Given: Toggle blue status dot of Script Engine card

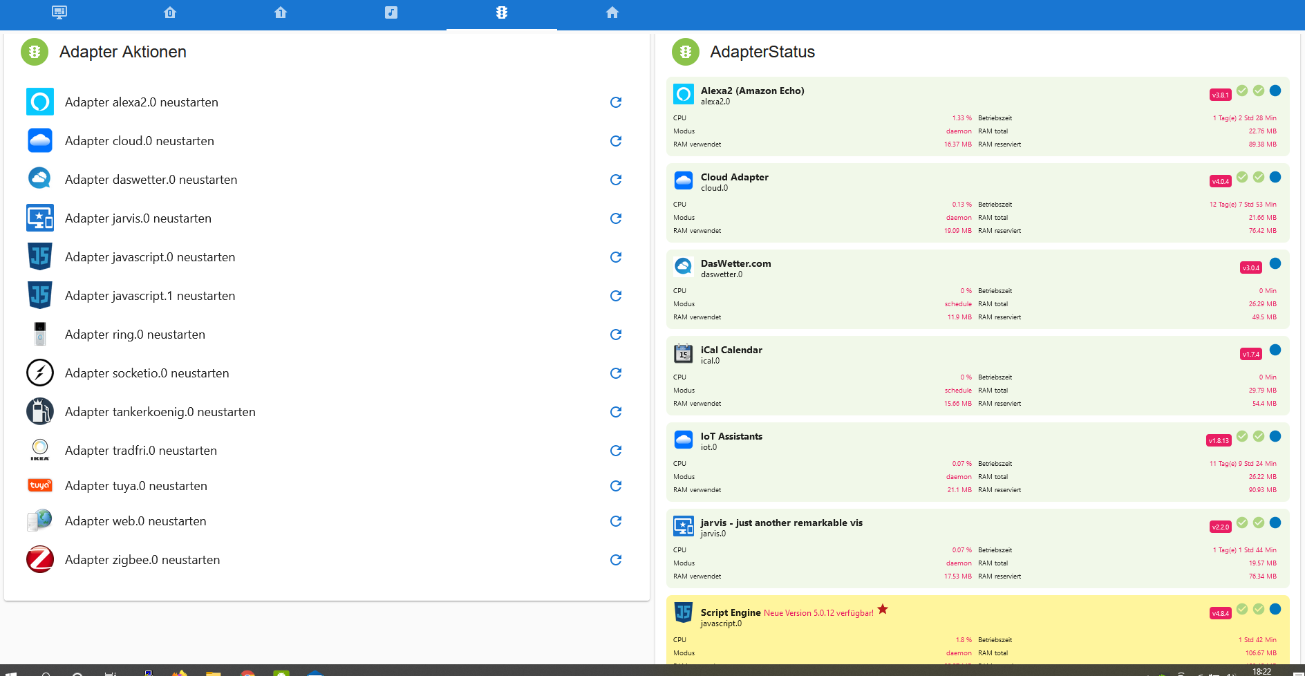Looking at the screenshot, I should [x=1275, y=609].
